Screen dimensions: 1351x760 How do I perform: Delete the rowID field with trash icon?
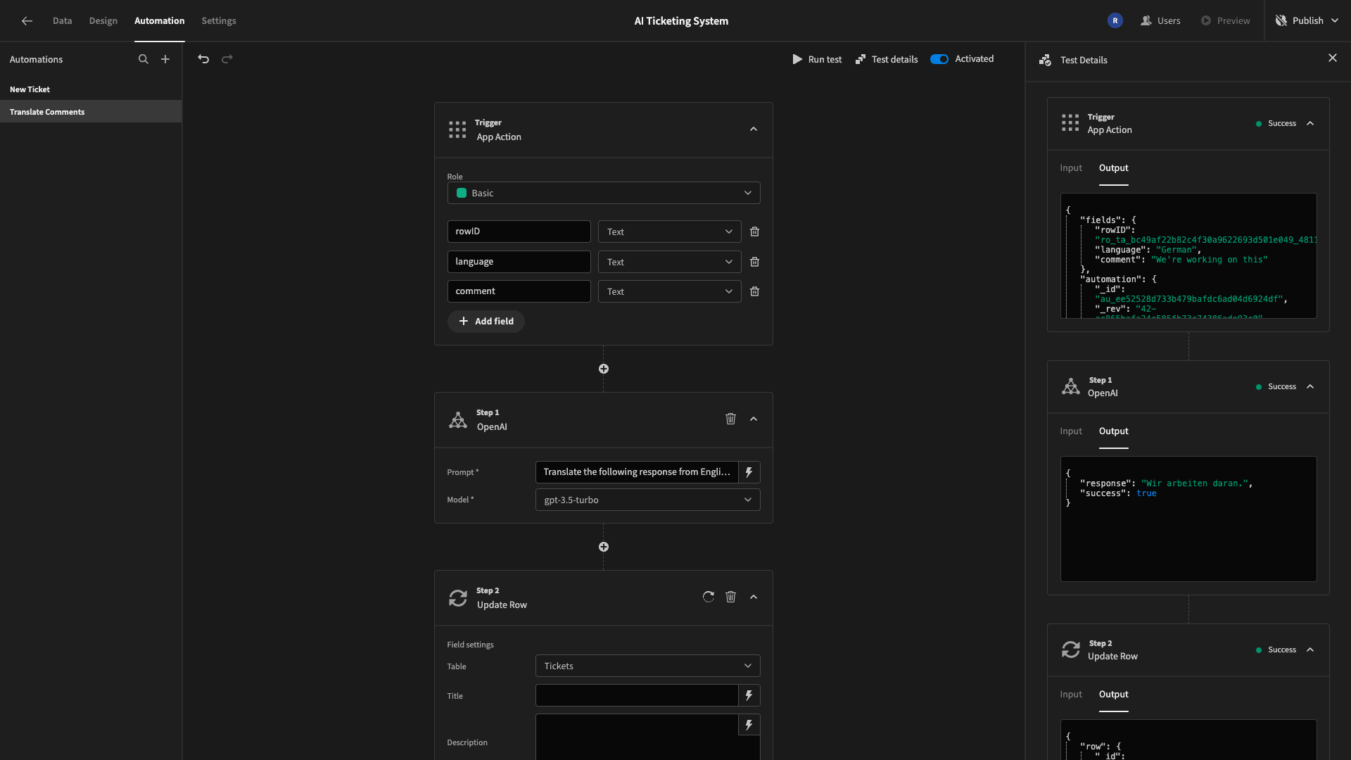[x=754, y=232]
